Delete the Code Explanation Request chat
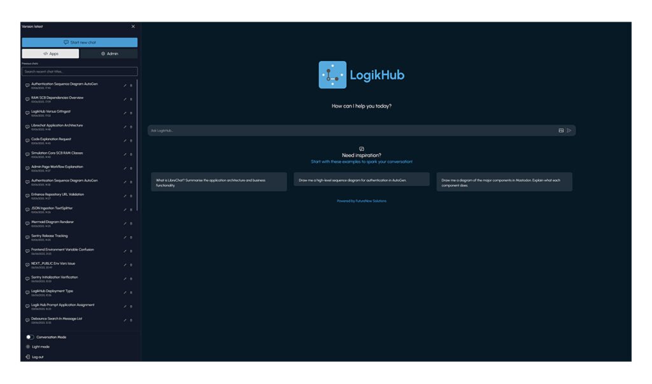 [x=131, y=141]
